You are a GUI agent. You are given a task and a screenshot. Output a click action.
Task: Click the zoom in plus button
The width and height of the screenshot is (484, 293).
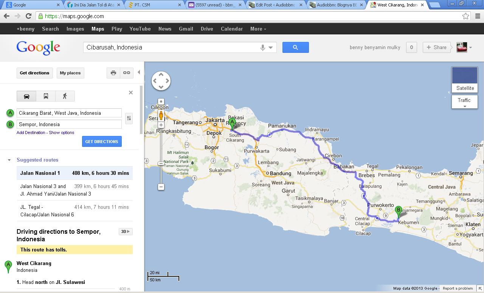pos(161,125)
